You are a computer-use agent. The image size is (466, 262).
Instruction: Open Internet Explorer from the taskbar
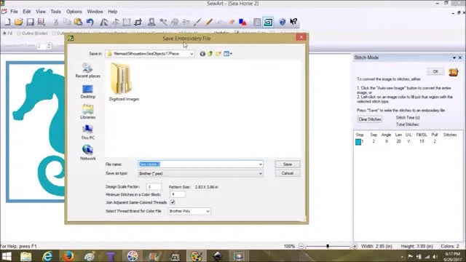[x=47, y=255]
